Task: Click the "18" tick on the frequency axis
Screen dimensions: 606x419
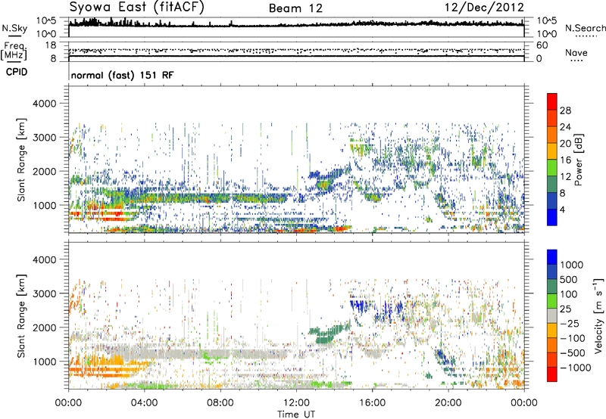Action: [x=51, y=45]
